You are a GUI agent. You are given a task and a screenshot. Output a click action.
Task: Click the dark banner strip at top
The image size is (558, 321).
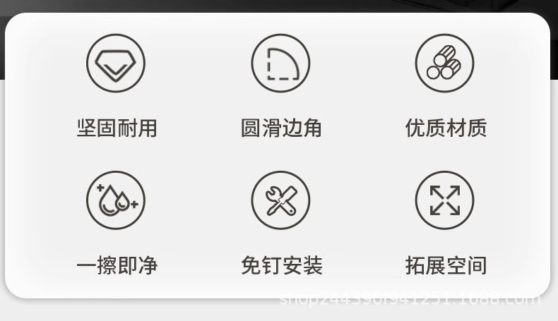pyautogui.click(x=279, y=6)
